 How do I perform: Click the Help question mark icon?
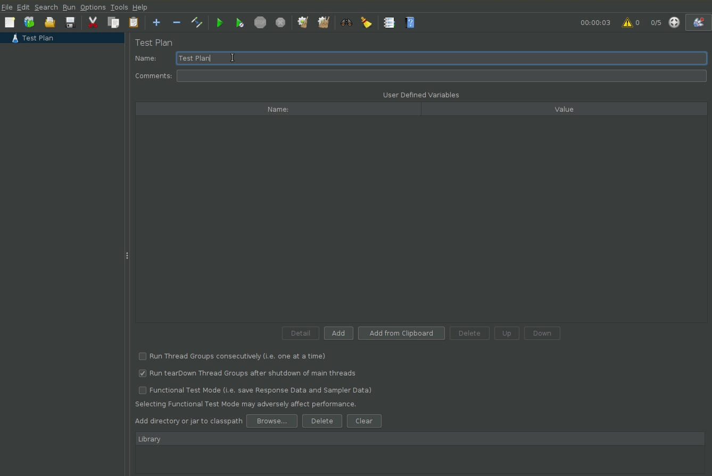(410, 22)
